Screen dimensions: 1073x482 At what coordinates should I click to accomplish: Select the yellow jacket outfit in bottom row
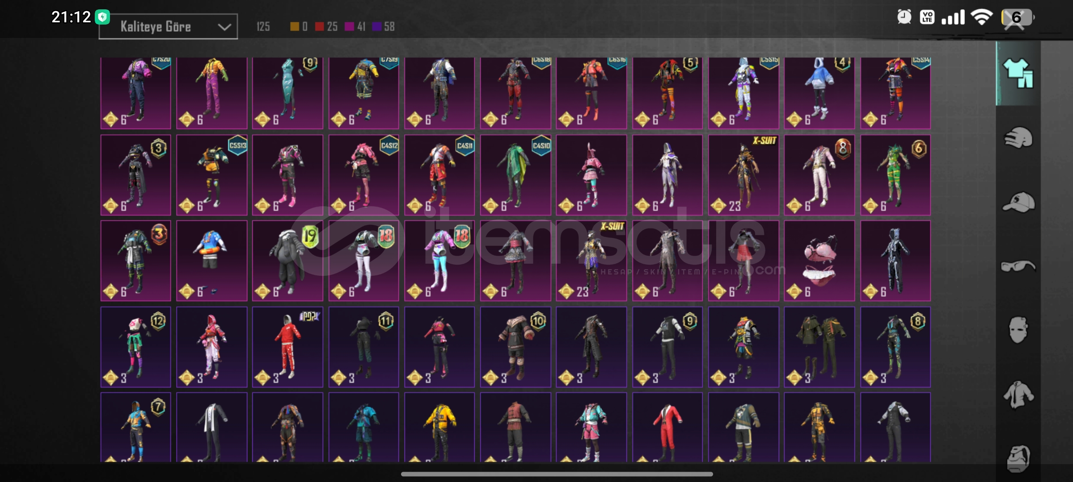coord(439,427)
